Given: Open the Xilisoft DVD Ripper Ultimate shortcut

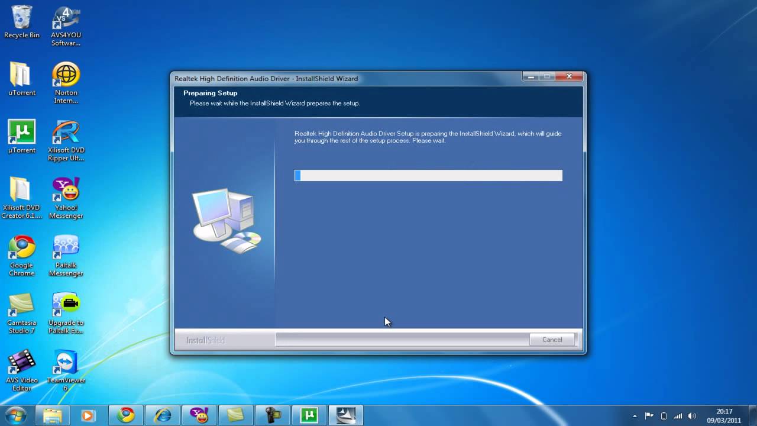Looking at the screenshot, I should 66,141.
